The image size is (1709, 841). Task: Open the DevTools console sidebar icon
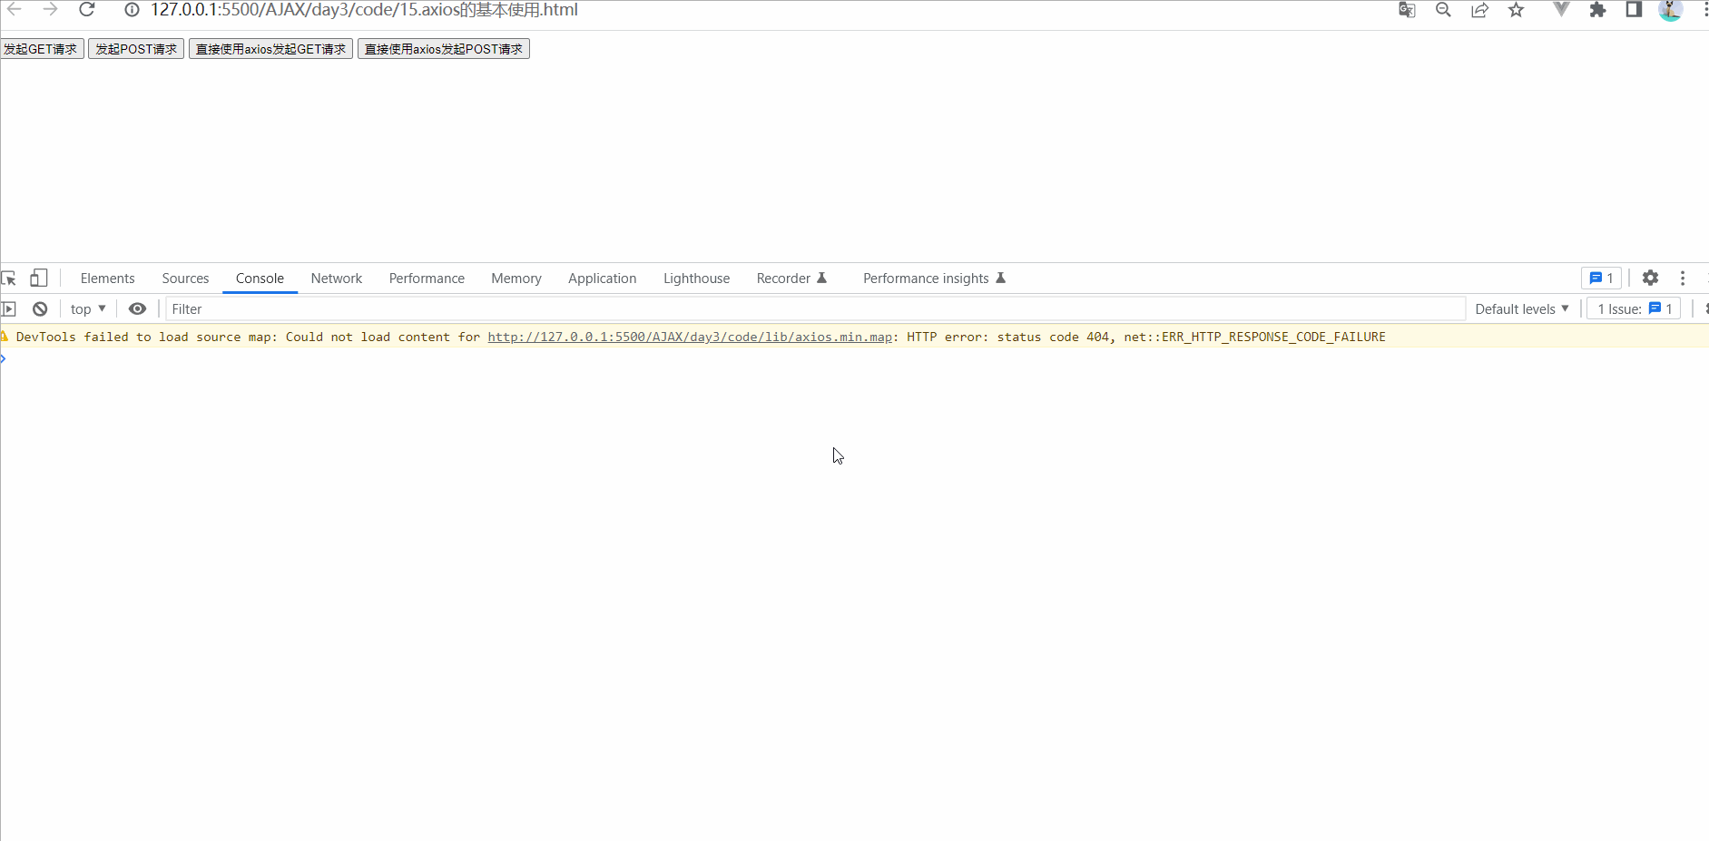9,308
